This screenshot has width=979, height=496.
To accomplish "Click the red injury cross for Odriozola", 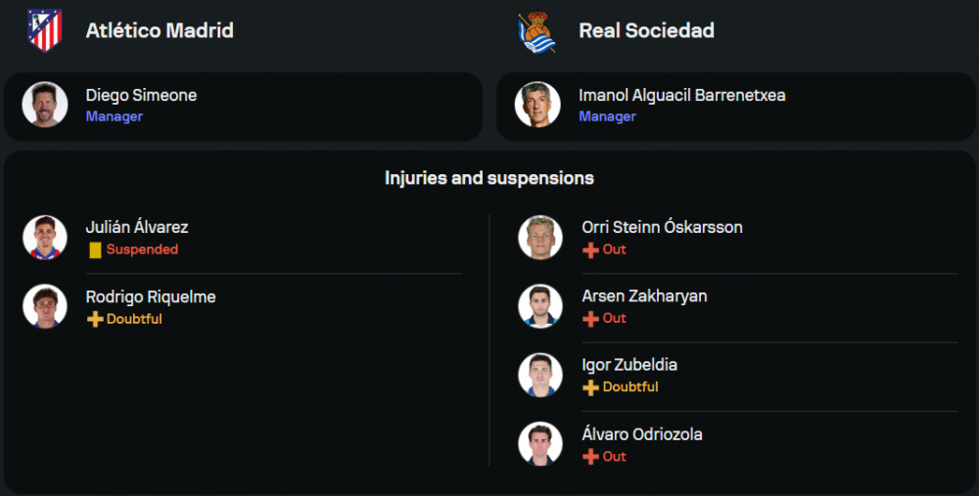I will pyautogui.click(x=590, y=457).
